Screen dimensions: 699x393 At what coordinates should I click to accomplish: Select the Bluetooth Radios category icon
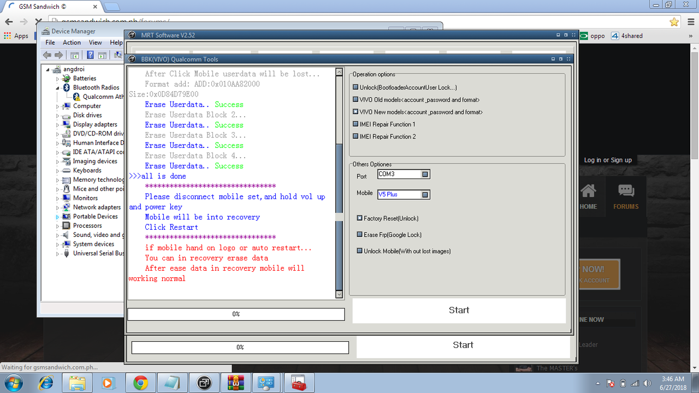pos(67,87)
